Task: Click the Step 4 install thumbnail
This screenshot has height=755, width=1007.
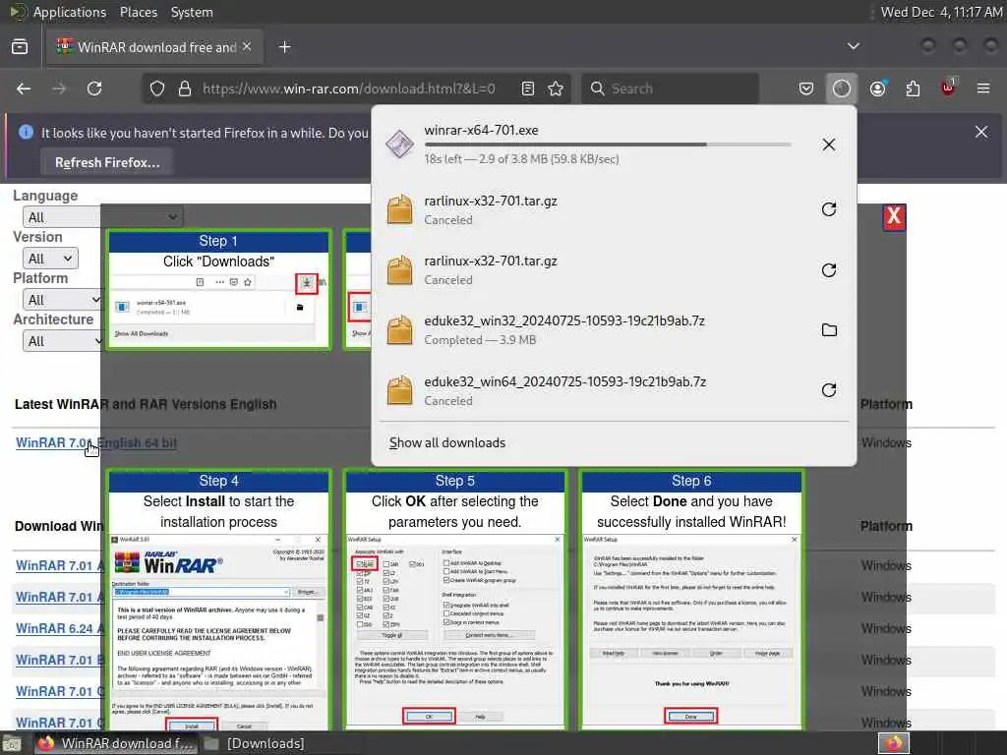Action: coord(218,601)
